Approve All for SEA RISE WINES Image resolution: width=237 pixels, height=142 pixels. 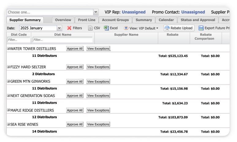pyautogui.click(x=75, y=124)
